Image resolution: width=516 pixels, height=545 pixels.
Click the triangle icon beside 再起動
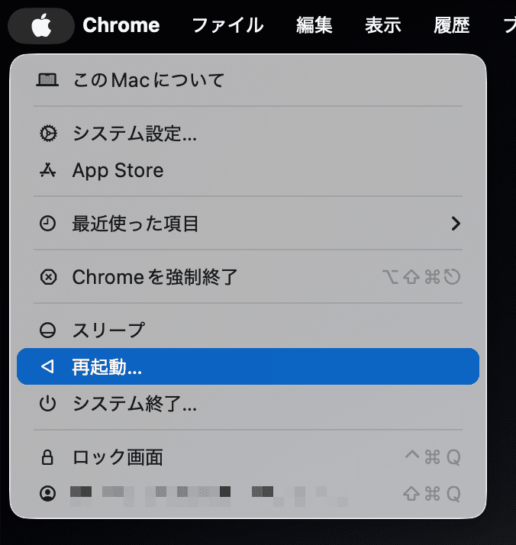(x=47, y=366)
